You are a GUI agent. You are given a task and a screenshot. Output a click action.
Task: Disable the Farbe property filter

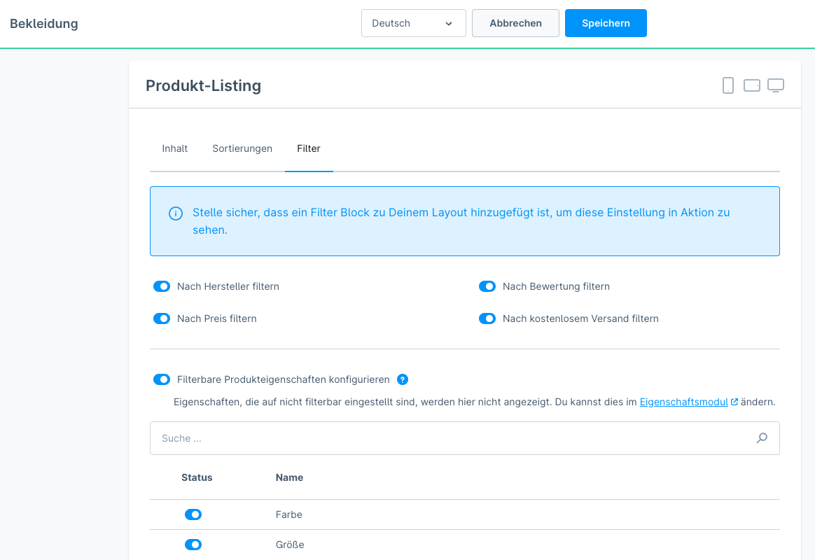[193, 514]
